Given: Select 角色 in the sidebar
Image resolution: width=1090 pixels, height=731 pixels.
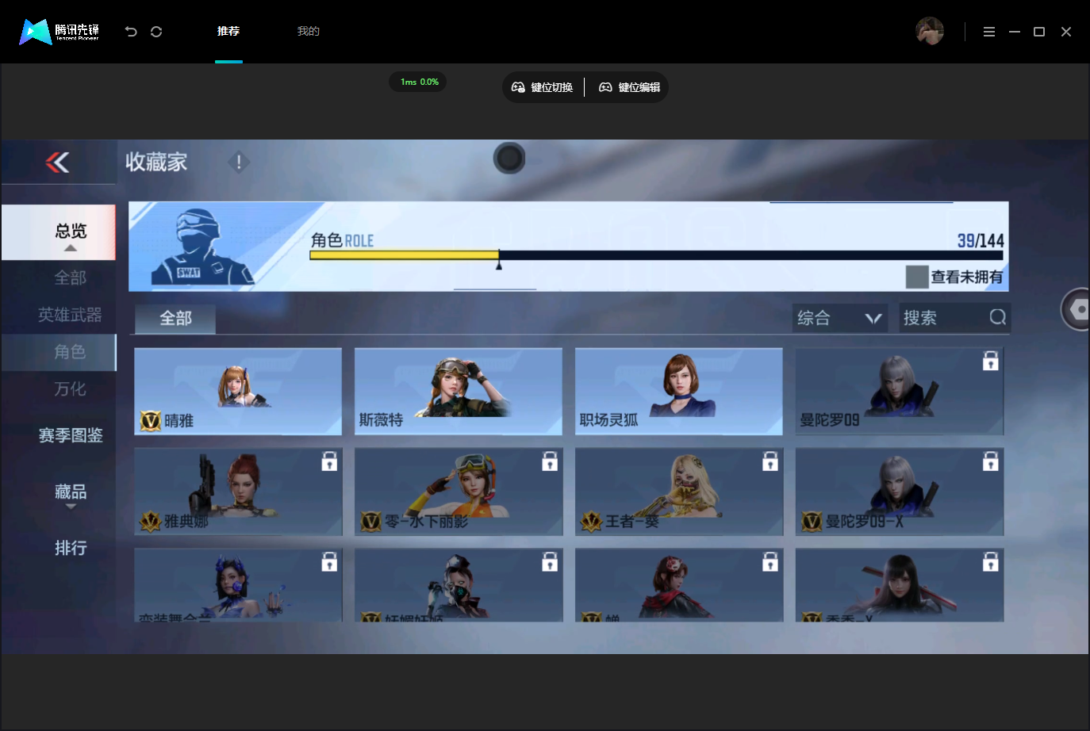Looking at the screenshot, I should coord(59,352).
